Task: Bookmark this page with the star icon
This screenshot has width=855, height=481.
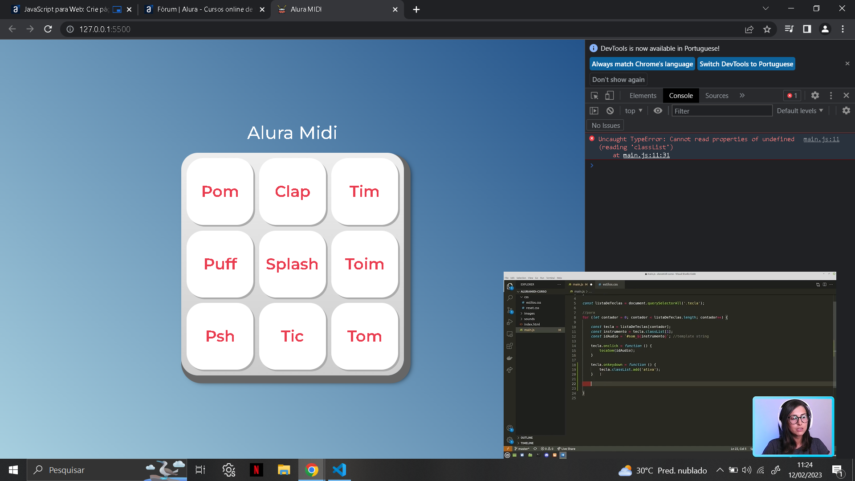Action: [767, 29]
